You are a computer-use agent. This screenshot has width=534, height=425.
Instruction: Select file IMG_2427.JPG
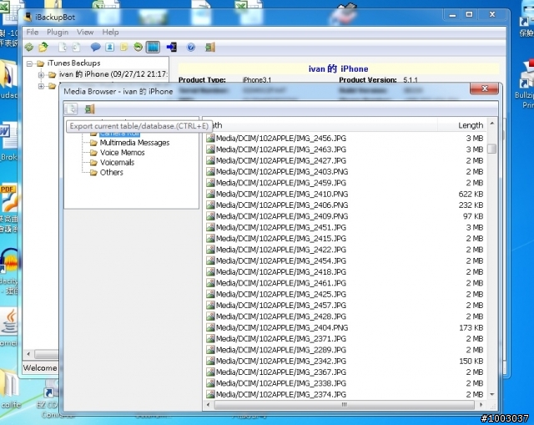281,160
